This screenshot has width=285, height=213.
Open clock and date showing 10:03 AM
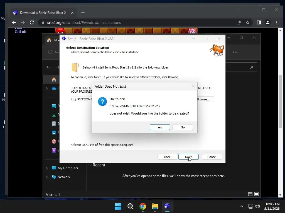(x=272, y=206)
